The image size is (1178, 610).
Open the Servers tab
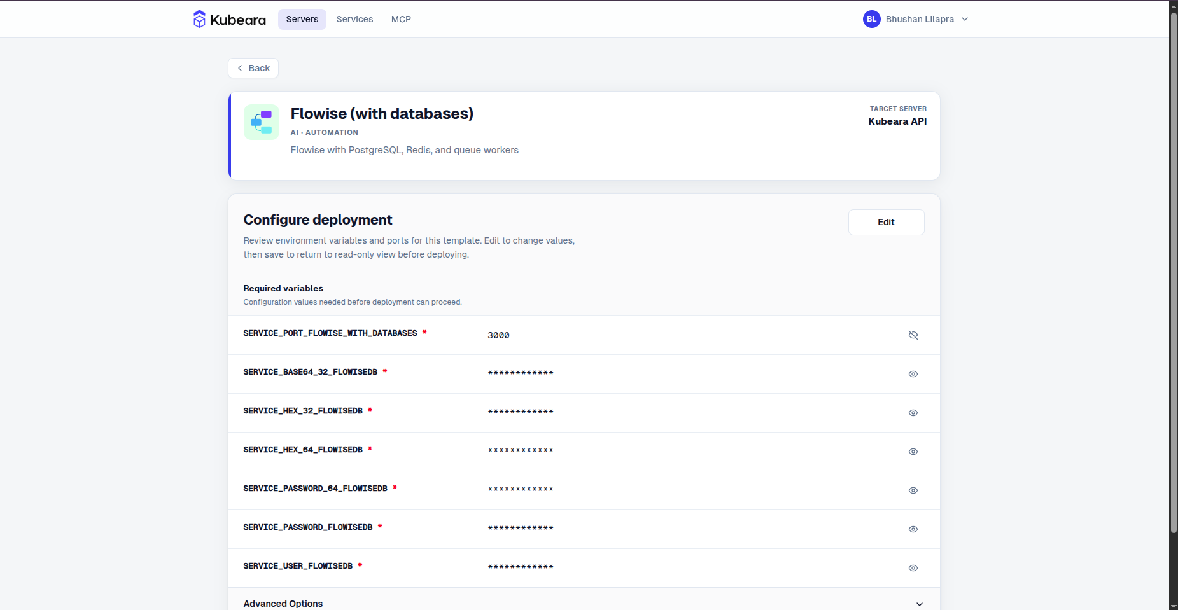pyautogui.click(x=302, y=19)
